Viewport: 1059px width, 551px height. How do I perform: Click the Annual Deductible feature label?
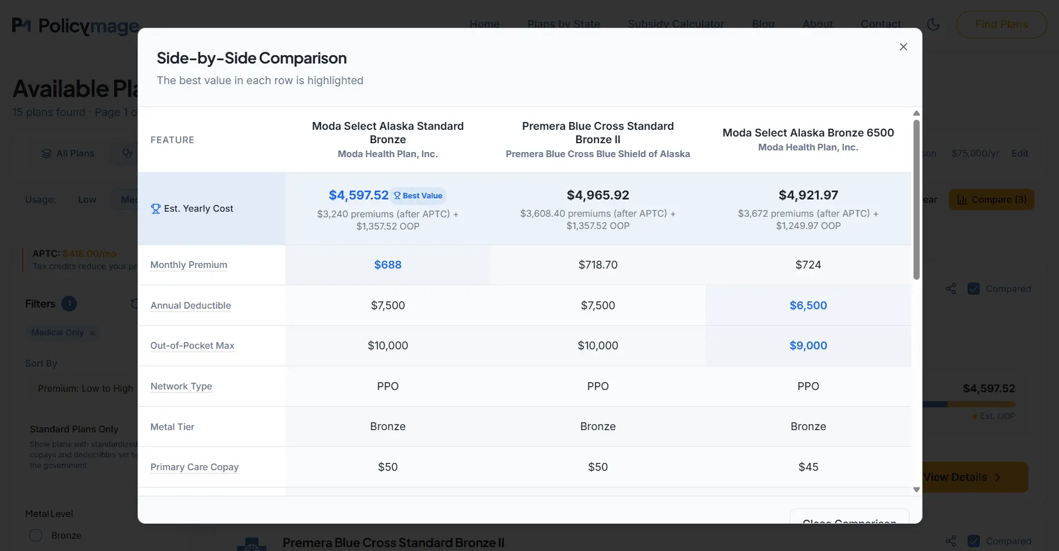(x=191, y=305)
